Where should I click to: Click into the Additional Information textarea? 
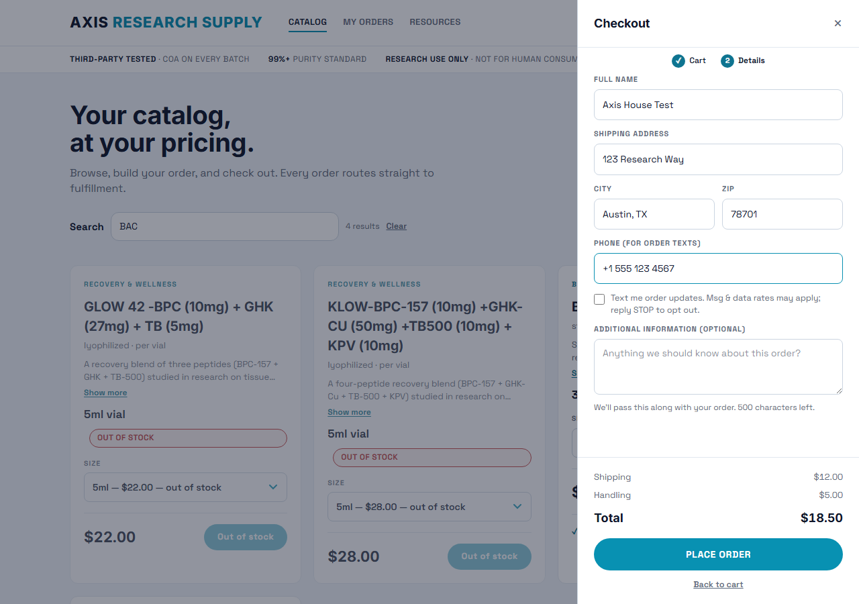(718, 366)
